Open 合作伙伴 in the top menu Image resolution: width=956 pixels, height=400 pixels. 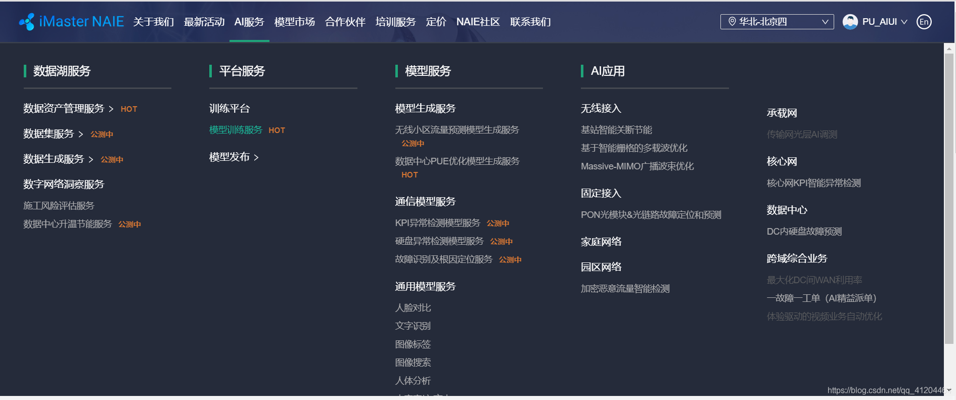click(345, 22)
